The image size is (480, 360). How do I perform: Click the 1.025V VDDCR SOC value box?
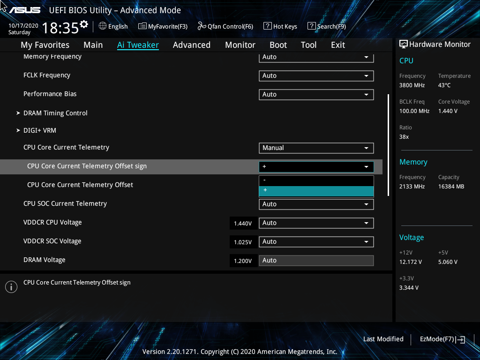243,242
